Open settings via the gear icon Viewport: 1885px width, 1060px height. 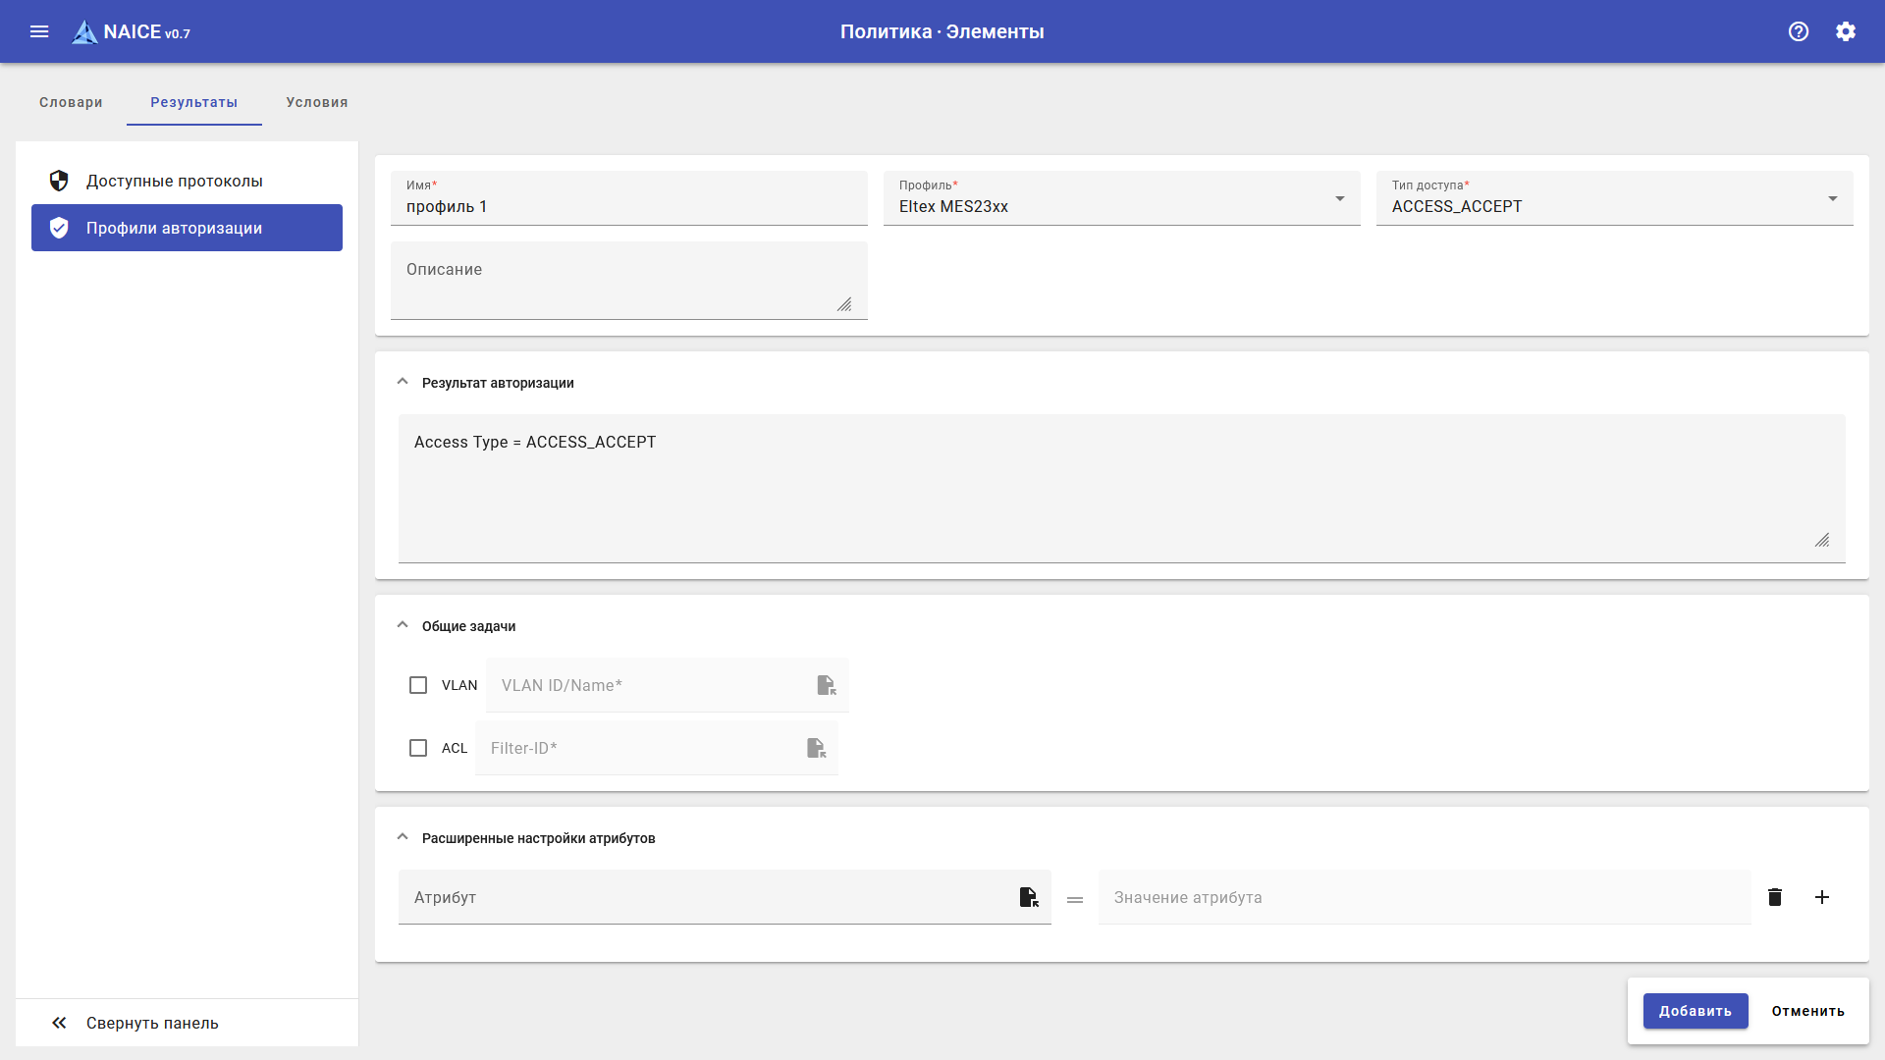[x=1846, y=31]
